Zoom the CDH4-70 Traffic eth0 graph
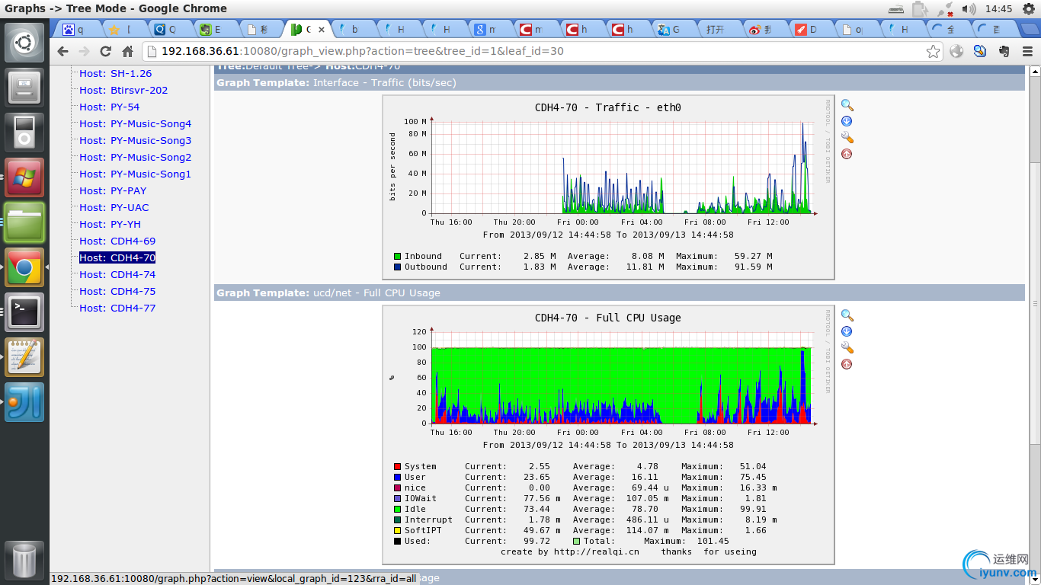The width and height of the screenshot is (1041, 585). click(x=847, y=105)
